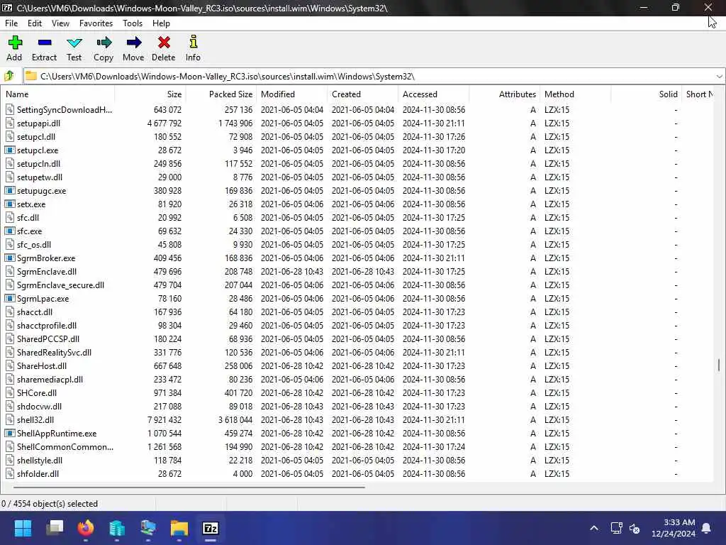Select the setupcln.dll file

(x=38, y=164)
